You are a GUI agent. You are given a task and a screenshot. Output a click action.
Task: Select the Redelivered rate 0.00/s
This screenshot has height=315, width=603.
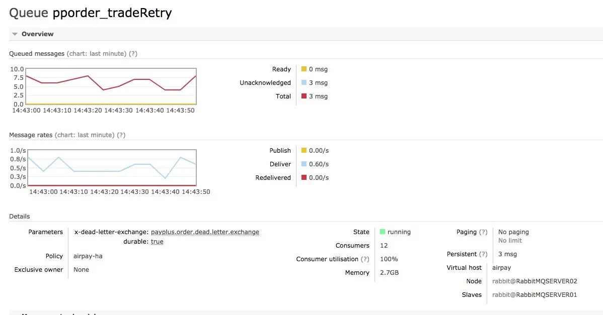(x=319, y=178)
